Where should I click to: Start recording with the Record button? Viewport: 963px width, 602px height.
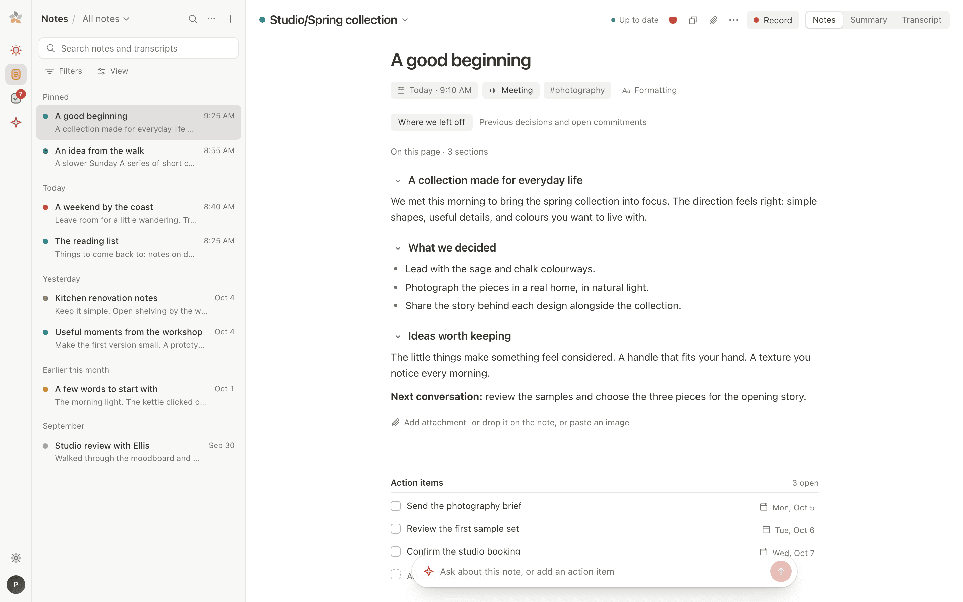(x=772, y=20)
